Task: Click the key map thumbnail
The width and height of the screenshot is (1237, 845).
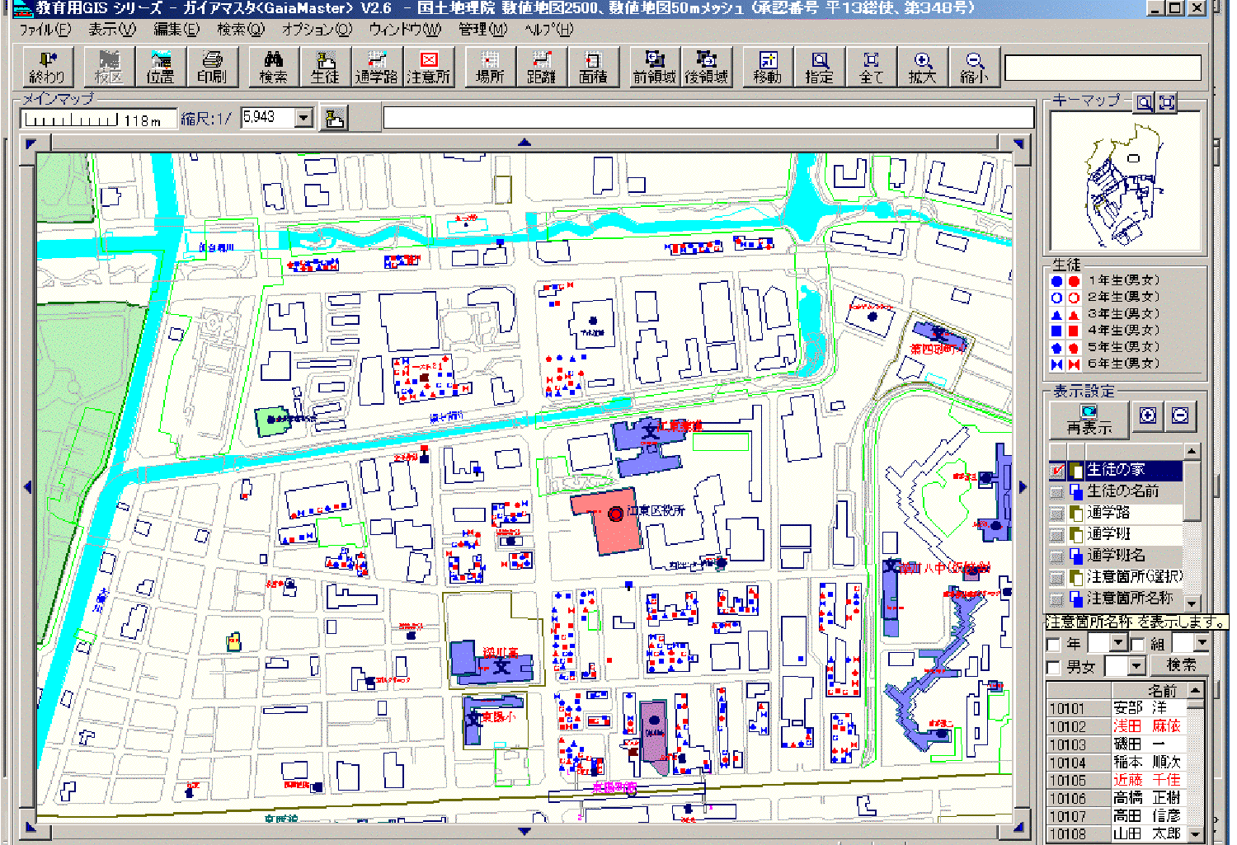Action: [x=1125, y=181]
